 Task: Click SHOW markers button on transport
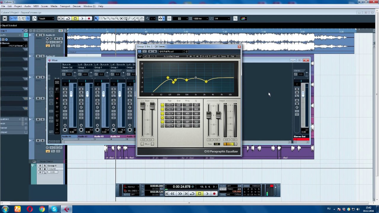pyautogui.click(x=246, y=186)
